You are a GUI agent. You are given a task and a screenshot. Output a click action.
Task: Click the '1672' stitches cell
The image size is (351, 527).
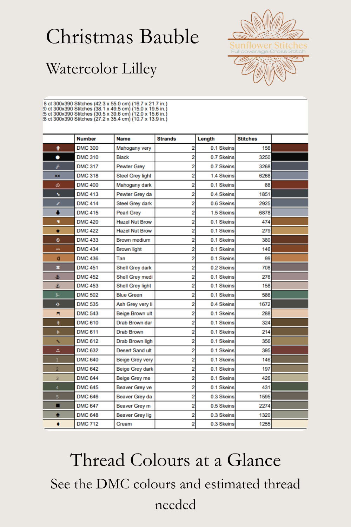click(x=253, y=304)
